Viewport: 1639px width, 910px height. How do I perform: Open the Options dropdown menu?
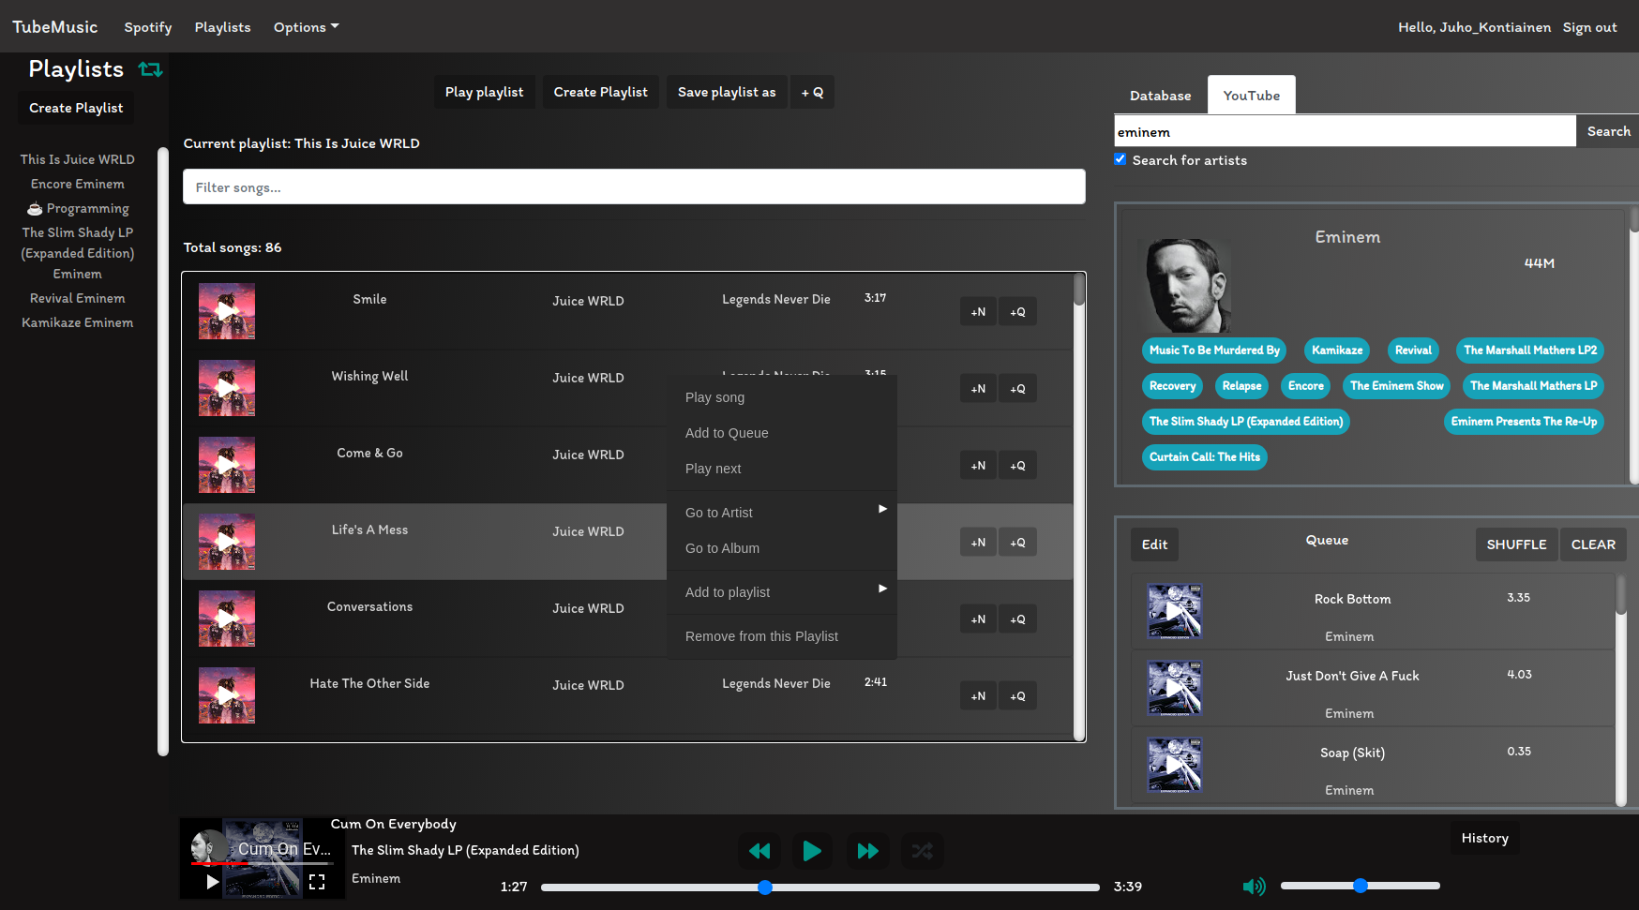point(306,27)
